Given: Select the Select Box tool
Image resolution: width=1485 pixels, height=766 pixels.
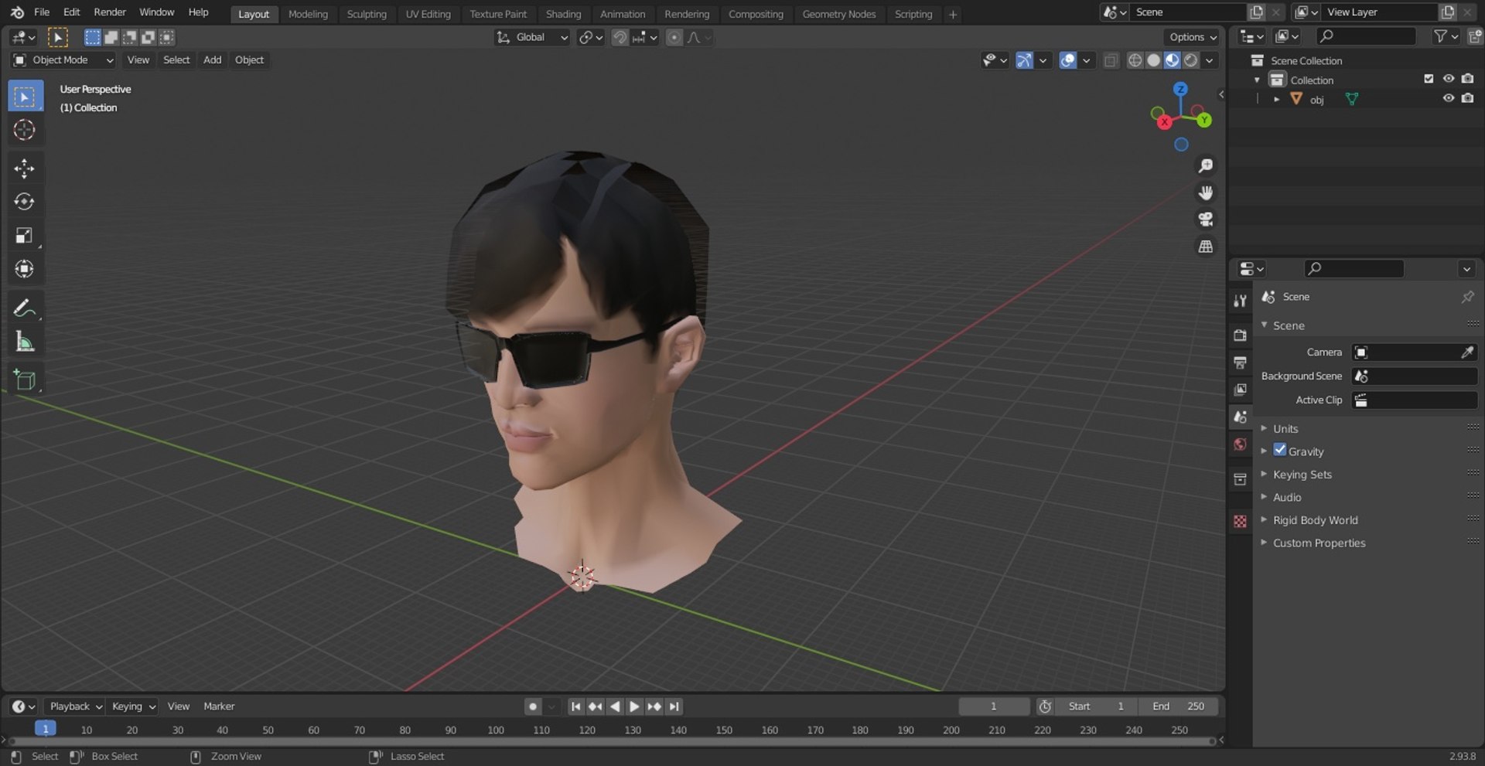Looking at the screenshot, I should tap(25, 97).
